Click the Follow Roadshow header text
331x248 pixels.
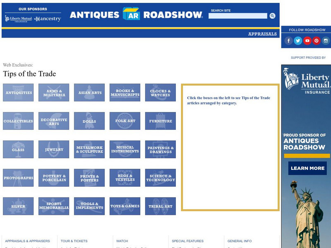click(307, 30)
